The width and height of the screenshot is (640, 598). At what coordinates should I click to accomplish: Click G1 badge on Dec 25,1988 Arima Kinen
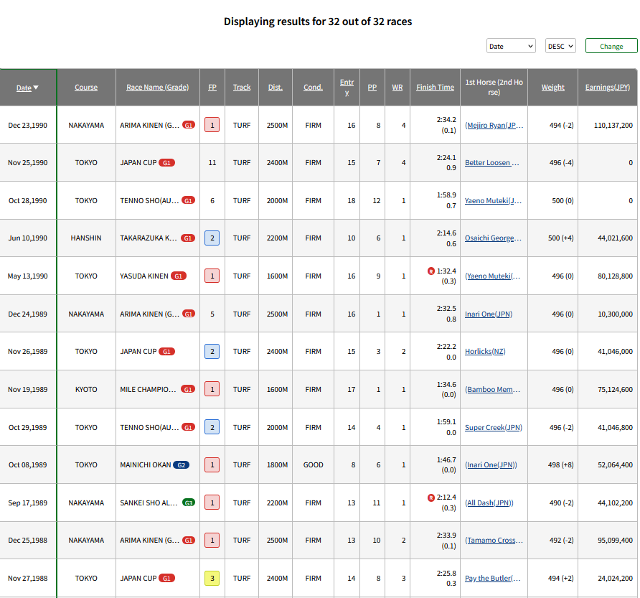click(188, 540)
